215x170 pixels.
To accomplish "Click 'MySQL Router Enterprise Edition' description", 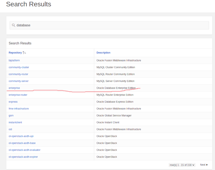I will (115, 95).
